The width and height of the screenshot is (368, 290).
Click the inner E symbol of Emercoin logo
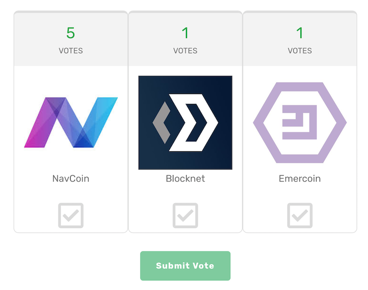tap(300, 122)
